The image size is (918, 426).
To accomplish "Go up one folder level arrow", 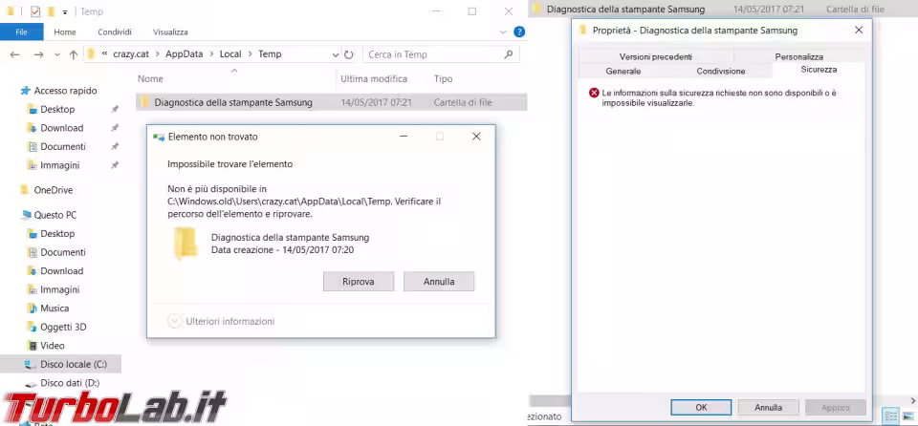I will click(74, 54).
